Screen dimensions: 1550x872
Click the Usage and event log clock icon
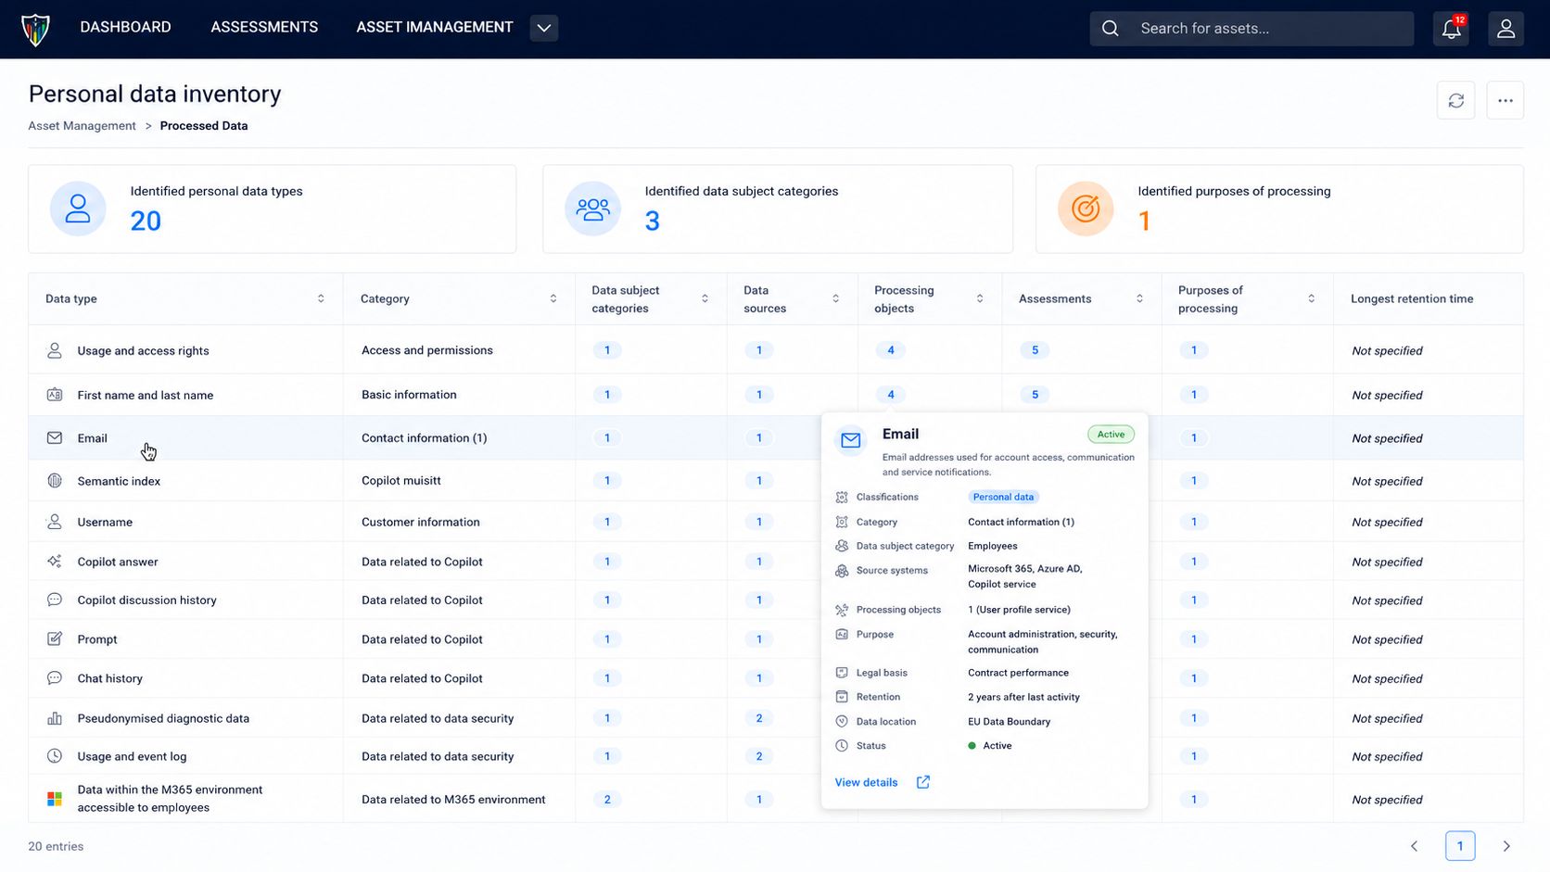tap(55, 756)
